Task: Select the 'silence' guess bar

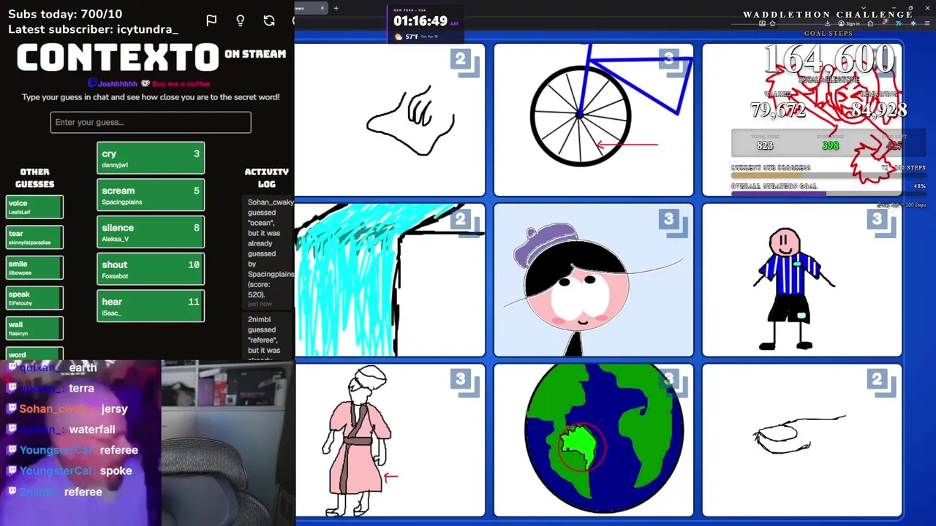Action: (x=151, y=232)
